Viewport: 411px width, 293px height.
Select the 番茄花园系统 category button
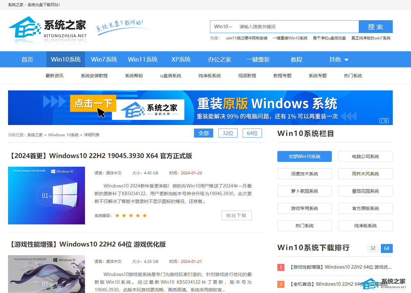365,191
